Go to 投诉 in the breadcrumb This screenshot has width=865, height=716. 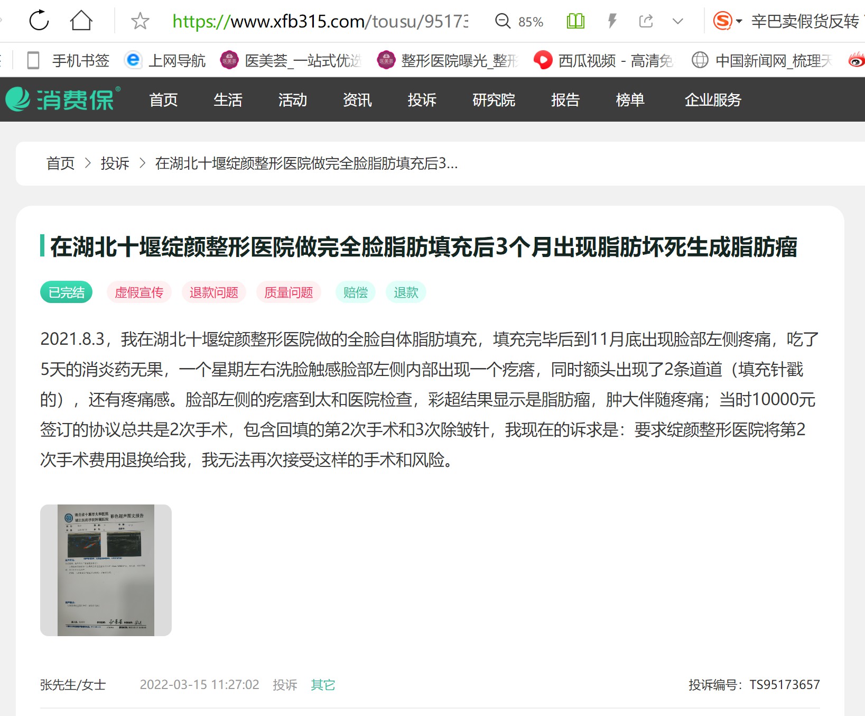[115, 163]
